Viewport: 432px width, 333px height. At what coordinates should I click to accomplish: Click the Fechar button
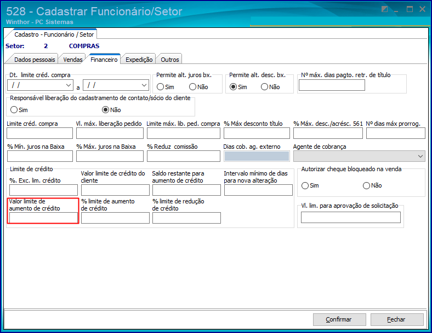point(397,319)
